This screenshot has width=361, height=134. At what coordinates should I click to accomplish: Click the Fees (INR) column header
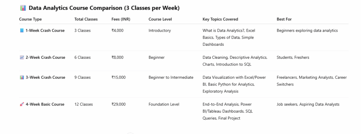pos(121,19)
